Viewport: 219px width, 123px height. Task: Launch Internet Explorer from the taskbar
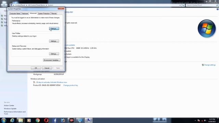tap(12, 120)
